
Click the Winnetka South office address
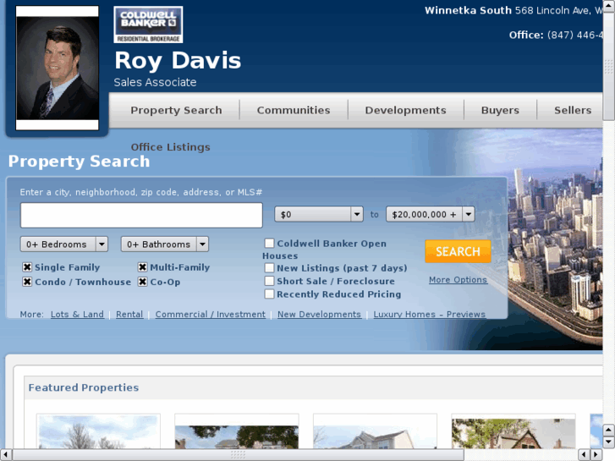(513, 11)
